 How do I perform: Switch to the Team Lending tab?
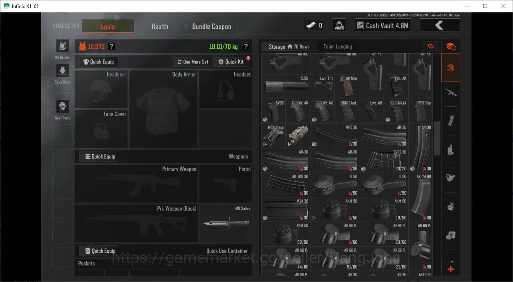coord(338,46)
